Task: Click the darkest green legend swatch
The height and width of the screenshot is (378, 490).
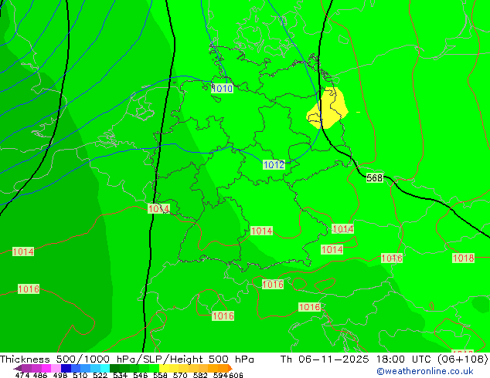Action: [x=114, y=368]
